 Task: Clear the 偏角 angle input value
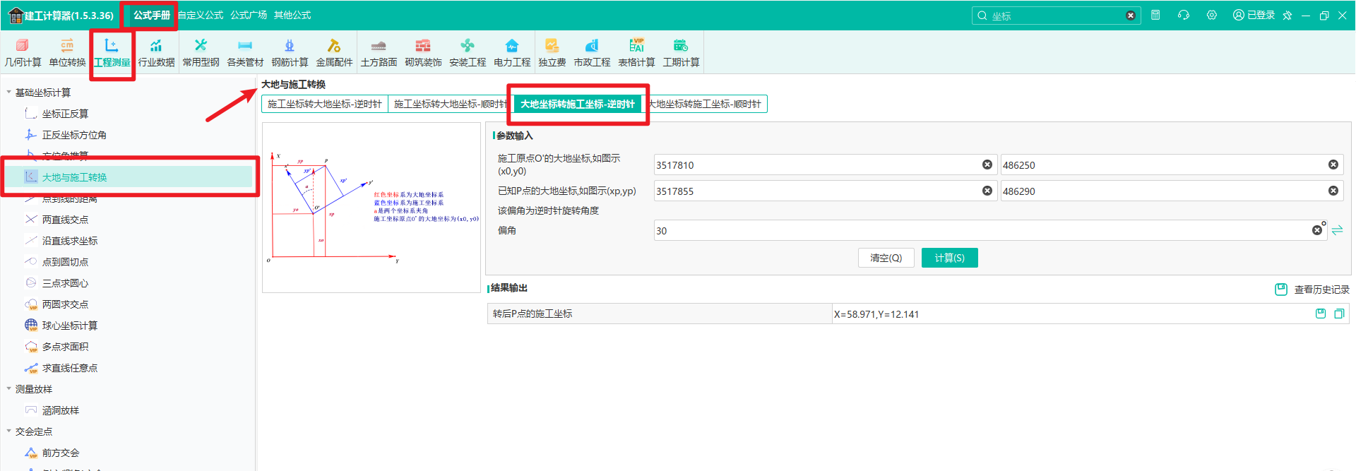pos(1317,230)
